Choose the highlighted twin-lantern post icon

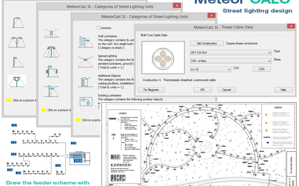pos(17,81)
